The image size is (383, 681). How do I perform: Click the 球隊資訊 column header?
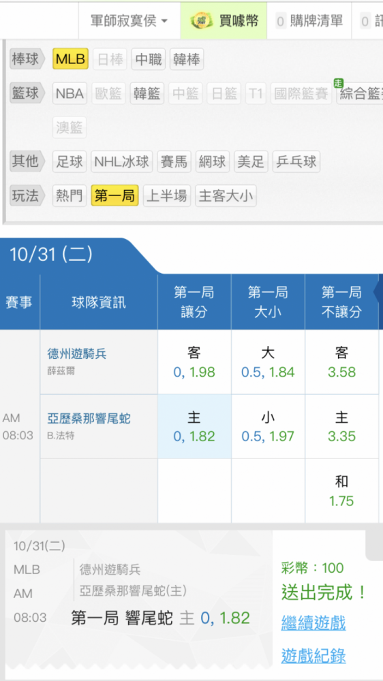coord(99,302)
